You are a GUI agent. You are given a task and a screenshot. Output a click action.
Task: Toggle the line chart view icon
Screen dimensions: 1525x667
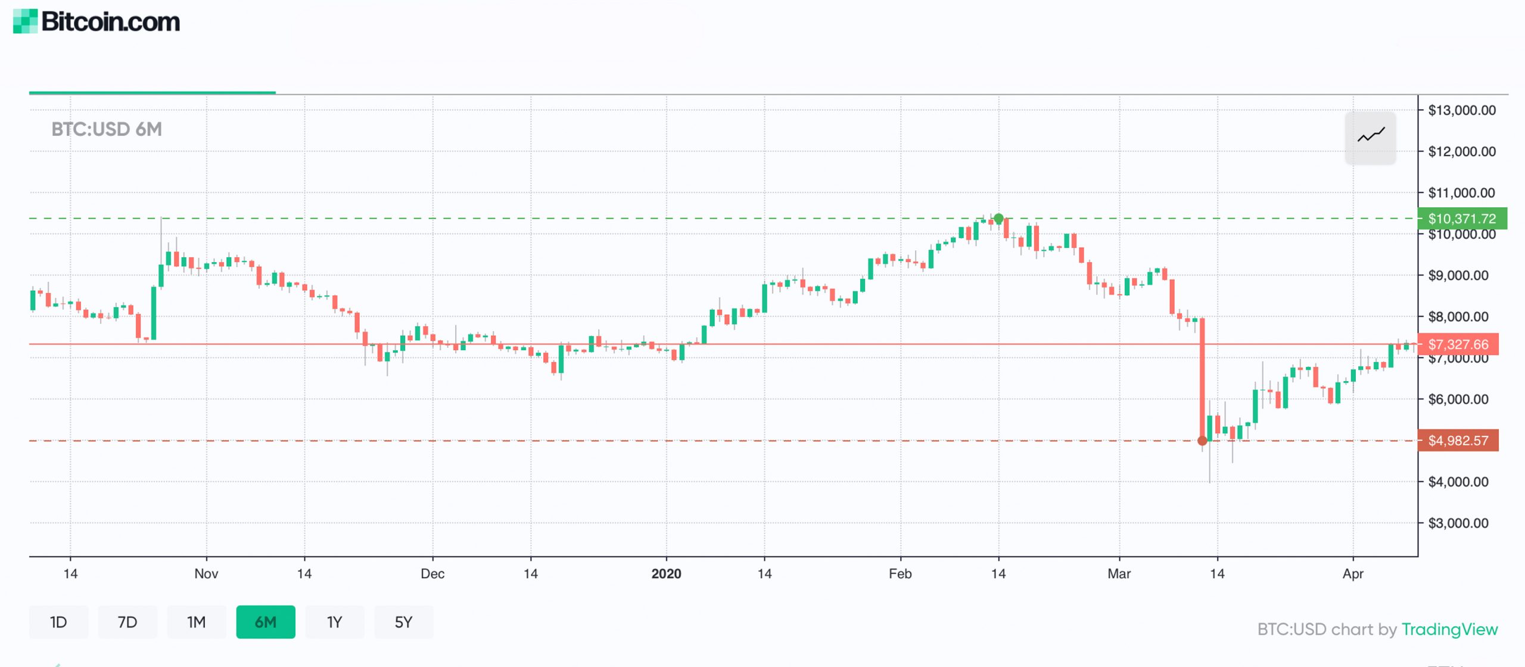[x=1370, y=138]
